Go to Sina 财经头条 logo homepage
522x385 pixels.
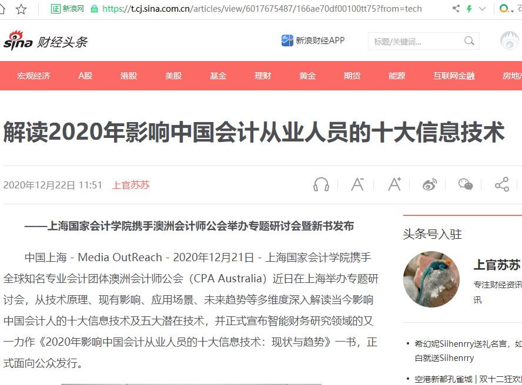pos(45,41)
